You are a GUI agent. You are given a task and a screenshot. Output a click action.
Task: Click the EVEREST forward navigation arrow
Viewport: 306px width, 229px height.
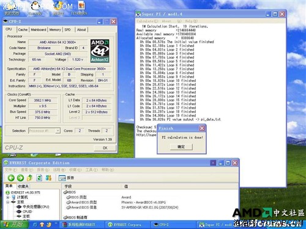tap(20, 178)
